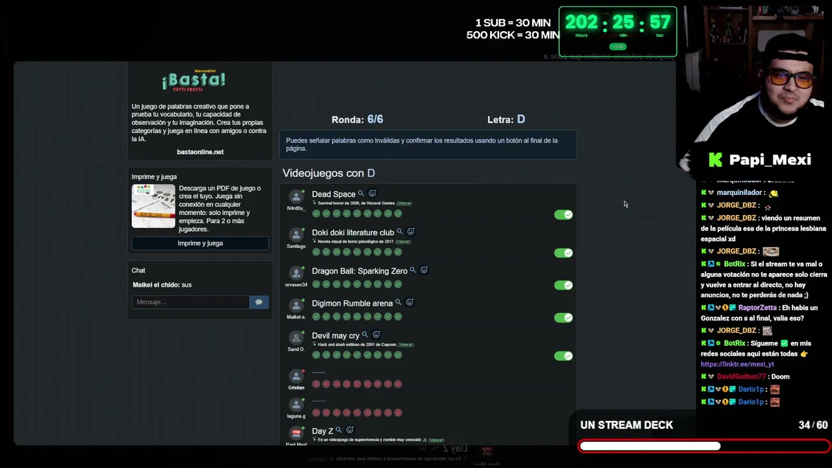Click the Day Z answer text
This screenshot has width=832, height=468.
[x=322, y=431]
